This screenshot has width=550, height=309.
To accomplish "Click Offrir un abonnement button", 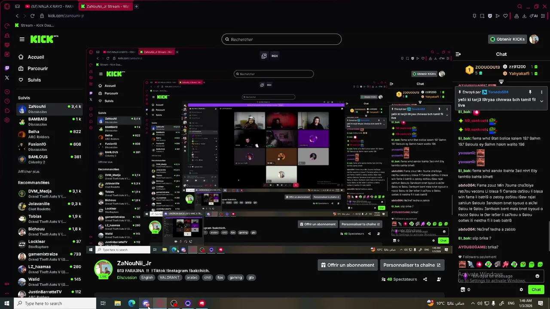I will 348,265.
